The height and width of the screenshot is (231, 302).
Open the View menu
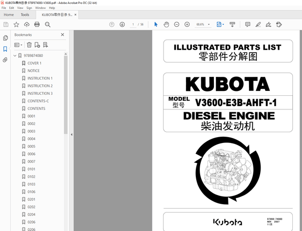tap(20, 8)
